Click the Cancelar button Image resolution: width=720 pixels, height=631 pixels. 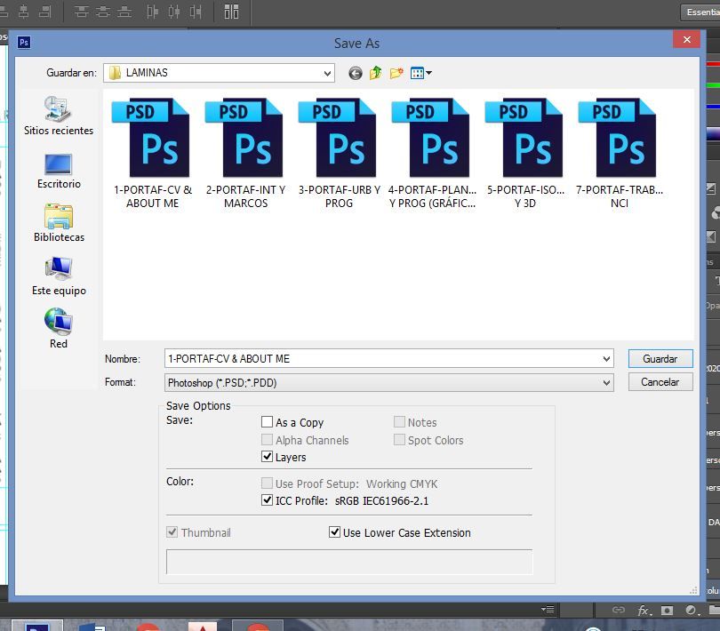(x=660, y=382)
